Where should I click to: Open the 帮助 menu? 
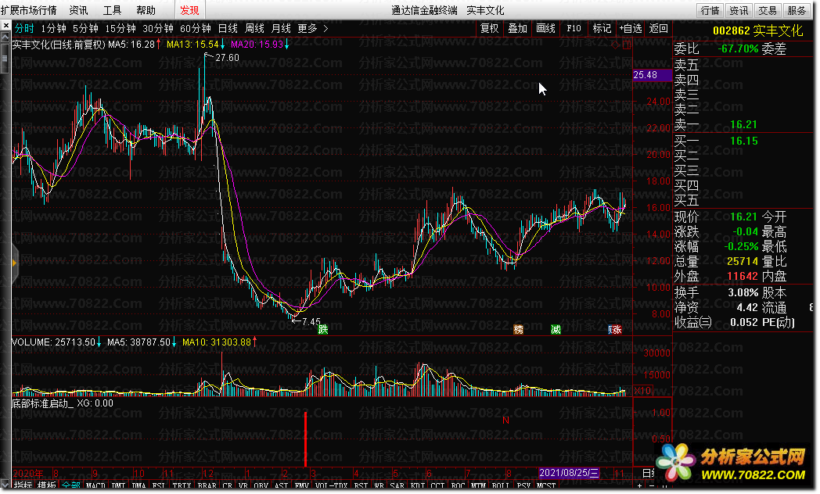pos(146,10)
